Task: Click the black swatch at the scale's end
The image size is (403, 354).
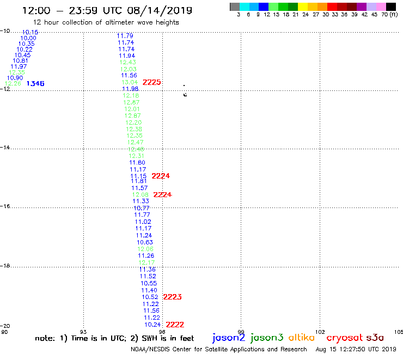Action: click(391, 7)
